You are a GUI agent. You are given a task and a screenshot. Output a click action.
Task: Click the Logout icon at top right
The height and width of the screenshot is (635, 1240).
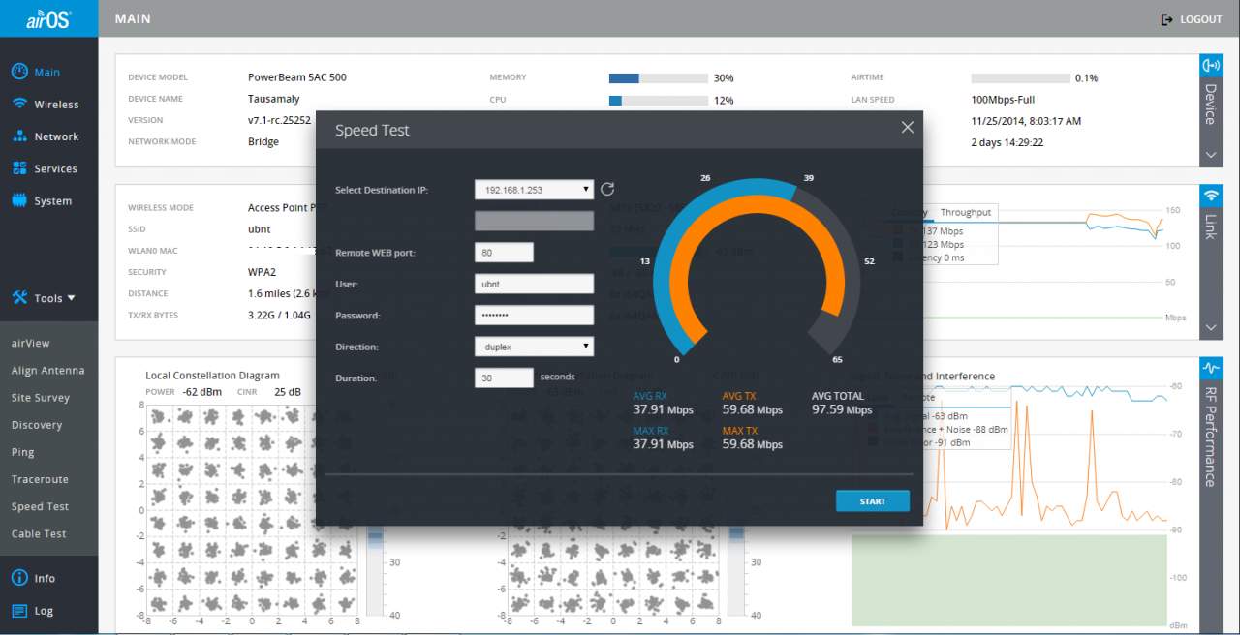[x=1167, y=19]
